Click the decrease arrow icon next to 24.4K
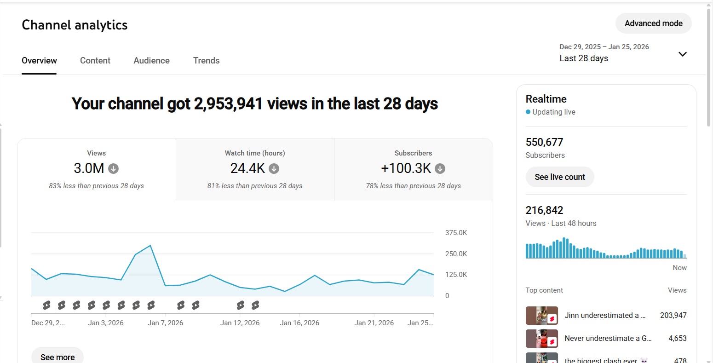The image size is (713, 363). (x=274, y=169)
